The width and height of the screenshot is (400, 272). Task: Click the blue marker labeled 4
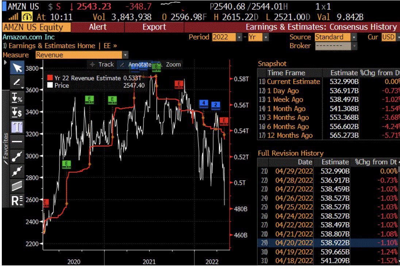coord(204,104)
